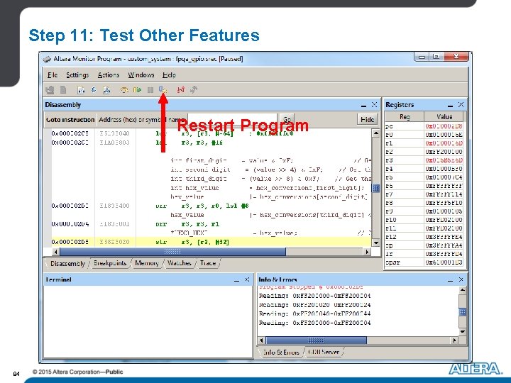Click the grey document toolbar icon
The height and width of the screenshot is (383, 511).
point(63,90)
